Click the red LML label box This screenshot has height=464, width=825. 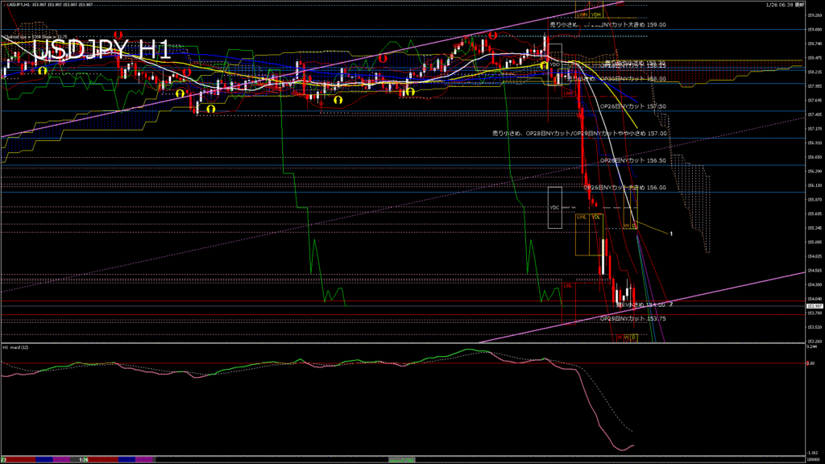pyautogui.click(x=568, y=285)
